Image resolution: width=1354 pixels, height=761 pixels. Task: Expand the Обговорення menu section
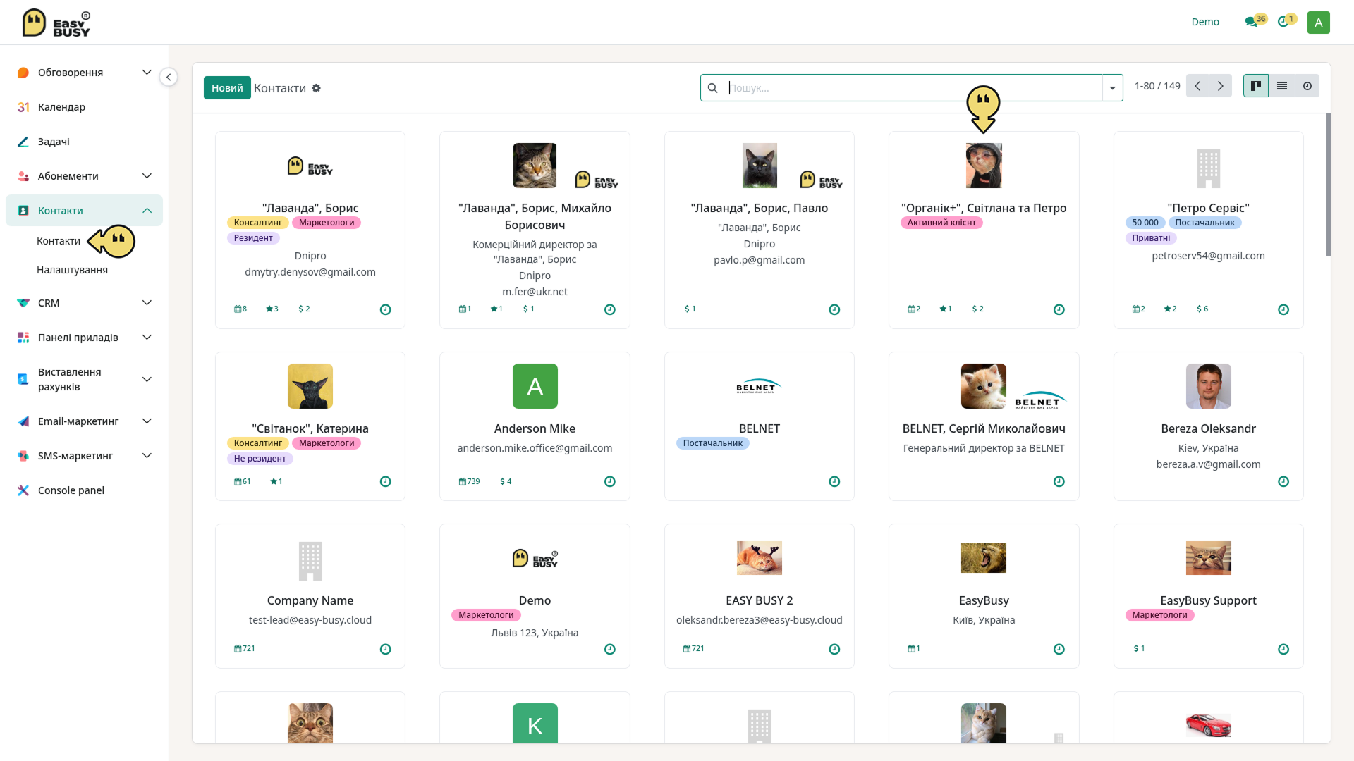pyautogui.click(x=147, y=73)
